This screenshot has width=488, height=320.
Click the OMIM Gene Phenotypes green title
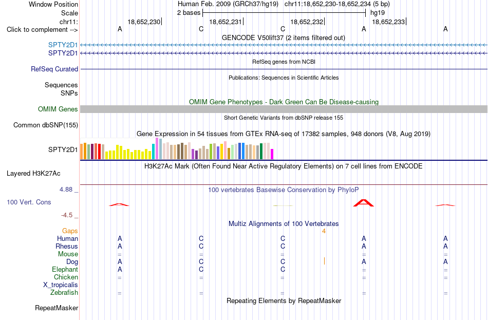[284, 102]
